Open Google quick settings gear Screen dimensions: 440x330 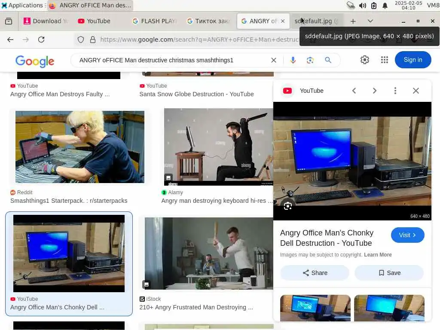tap(364, 60)
